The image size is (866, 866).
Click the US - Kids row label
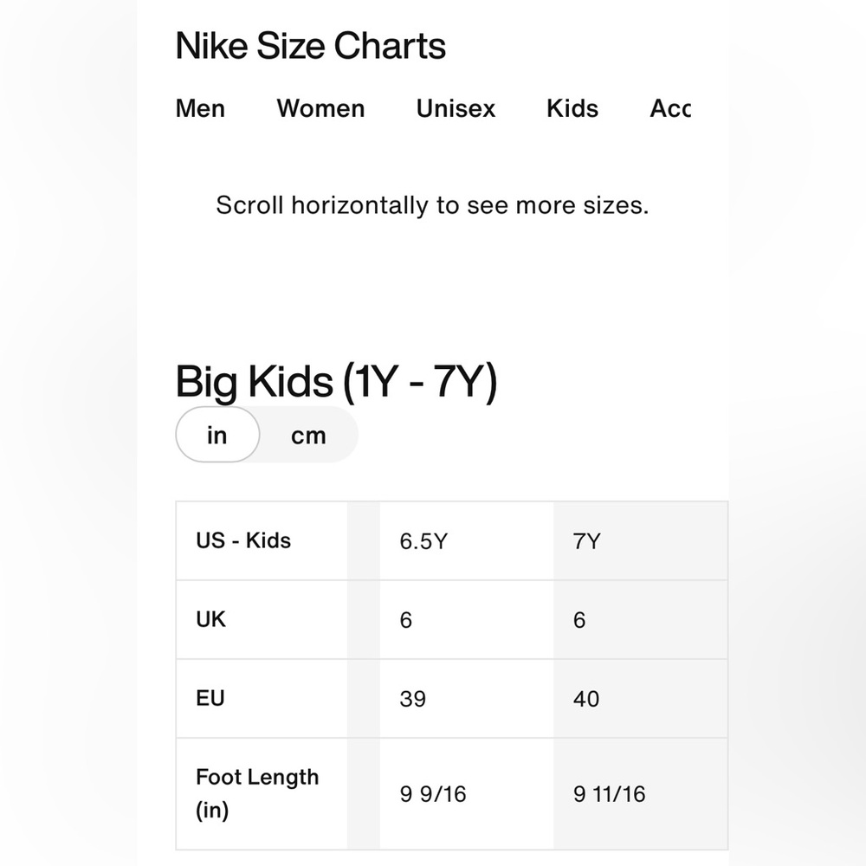[243, 540]
